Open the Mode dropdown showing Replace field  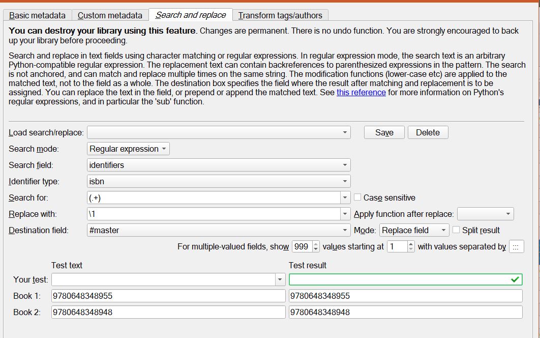[x=414, y=230]
